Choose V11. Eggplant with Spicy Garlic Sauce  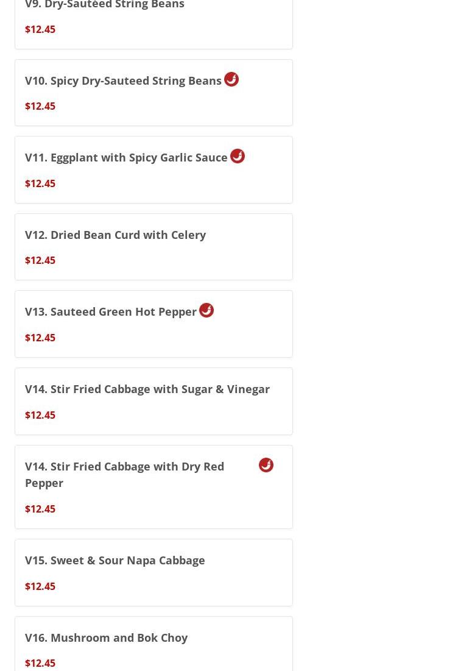[x=126, y=157]
